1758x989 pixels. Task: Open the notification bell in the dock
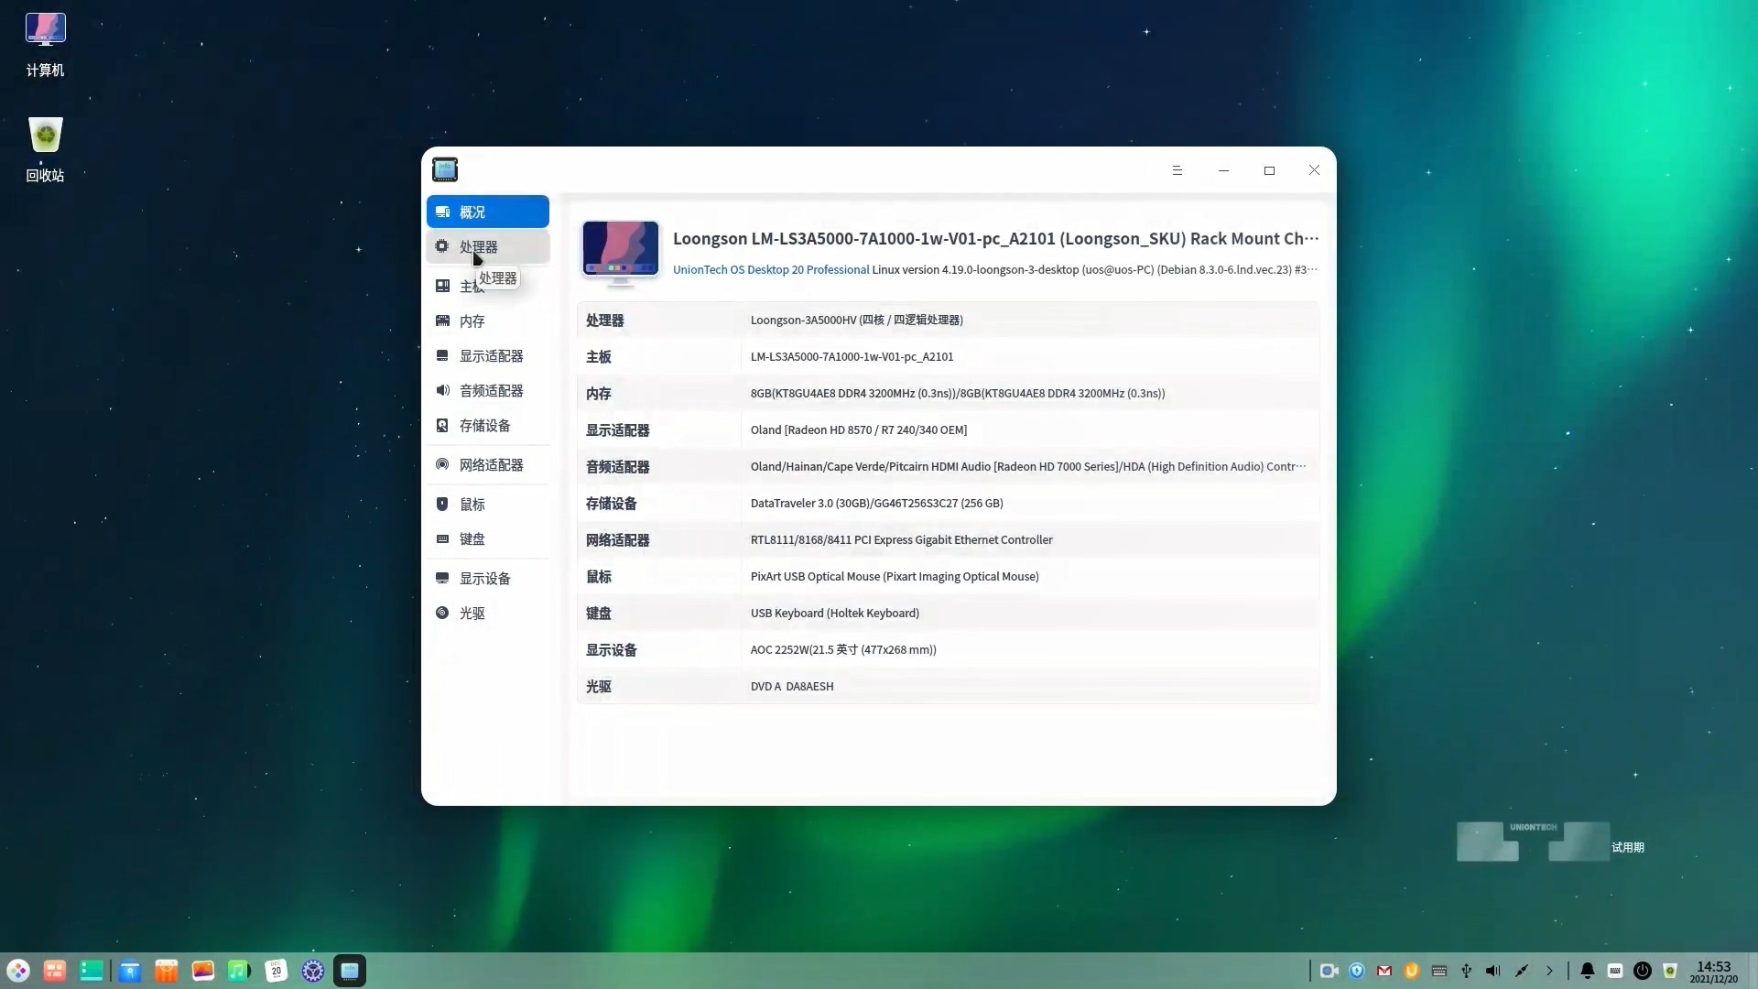pos(1588,971)
